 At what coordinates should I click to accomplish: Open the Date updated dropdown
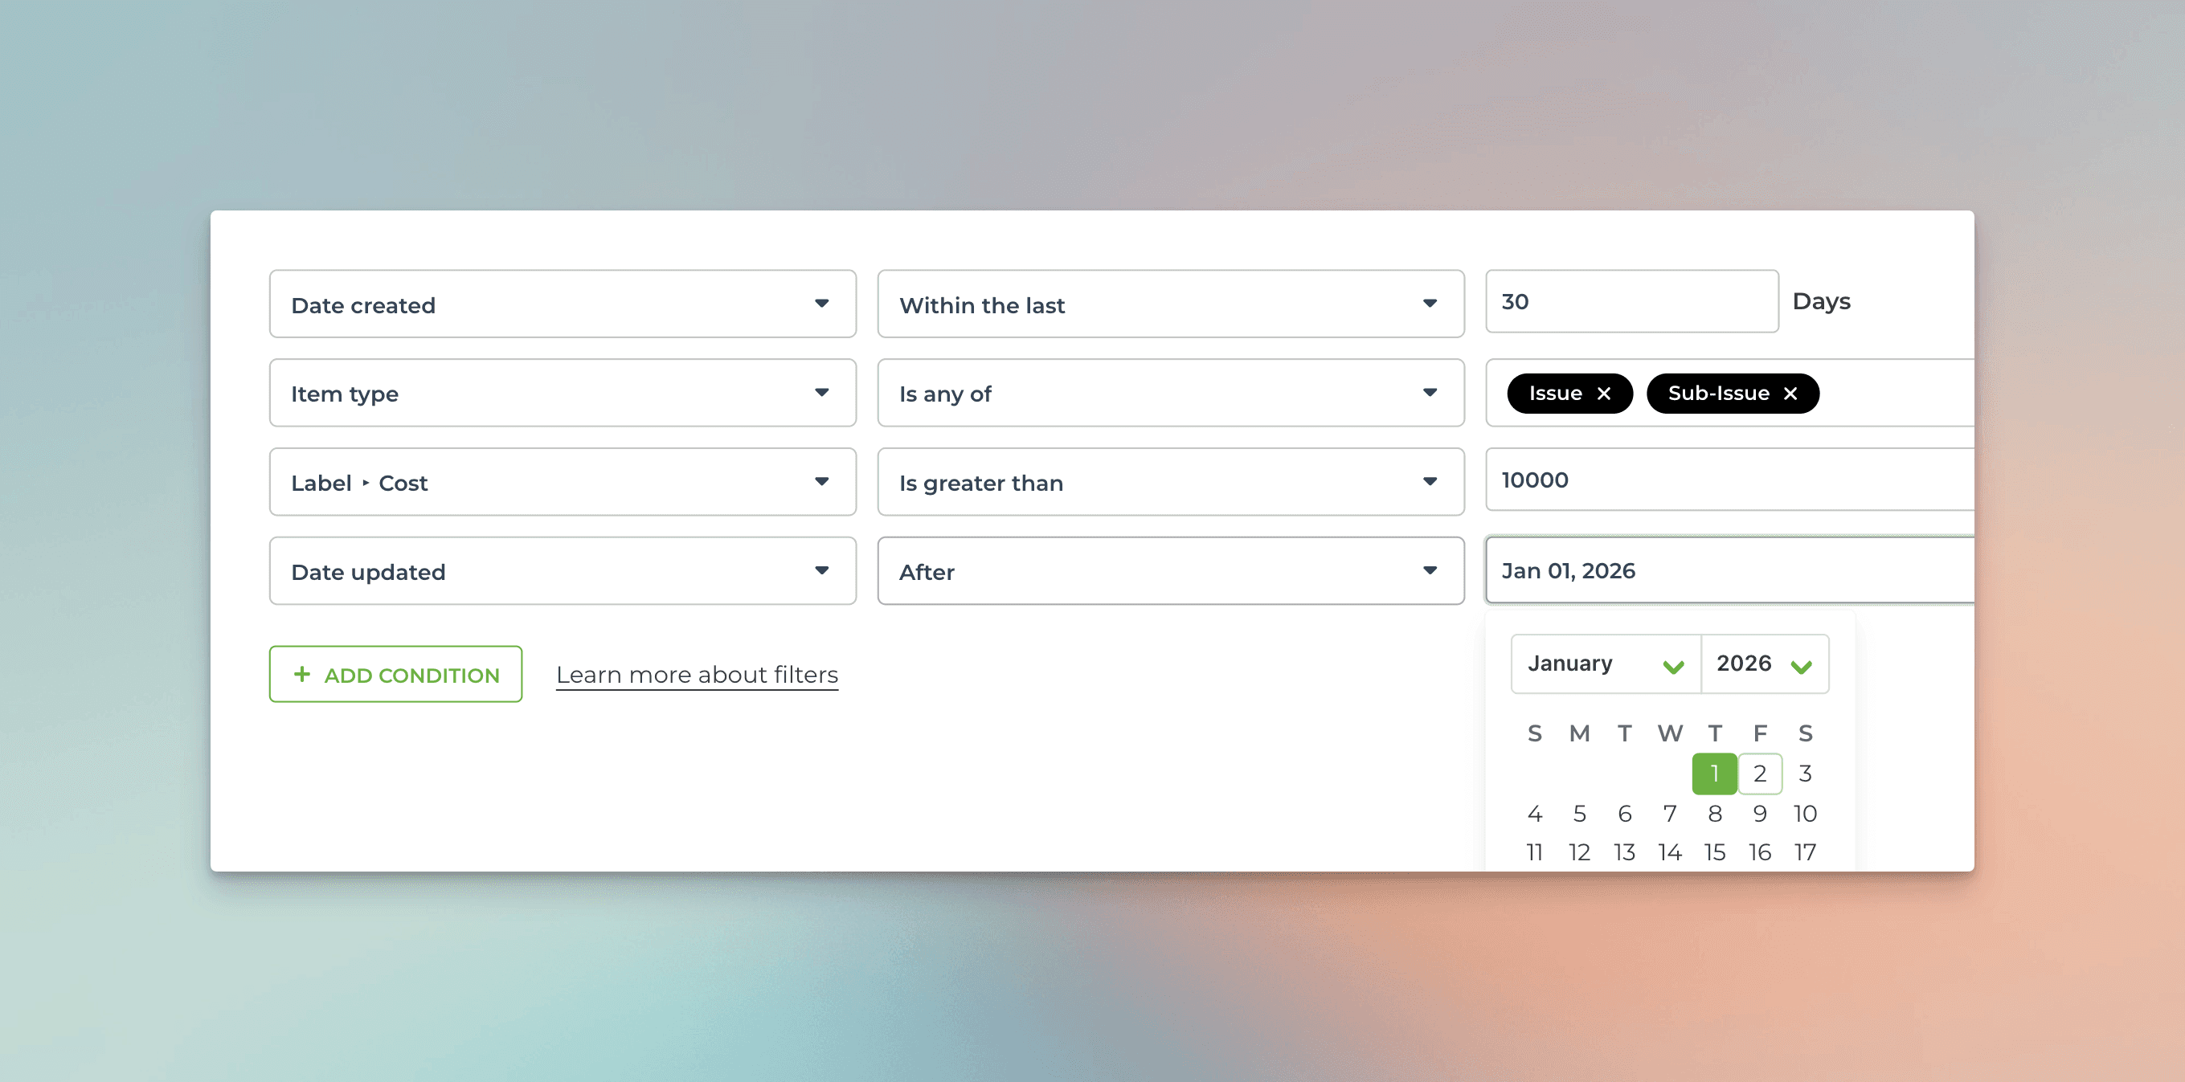(563, 570)
